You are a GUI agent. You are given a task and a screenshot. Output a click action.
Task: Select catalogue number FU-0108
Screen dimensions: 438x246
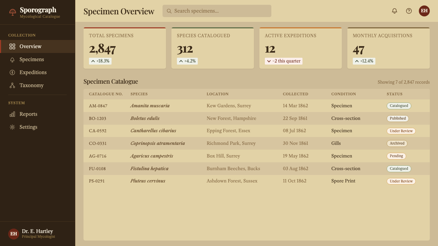98,169
